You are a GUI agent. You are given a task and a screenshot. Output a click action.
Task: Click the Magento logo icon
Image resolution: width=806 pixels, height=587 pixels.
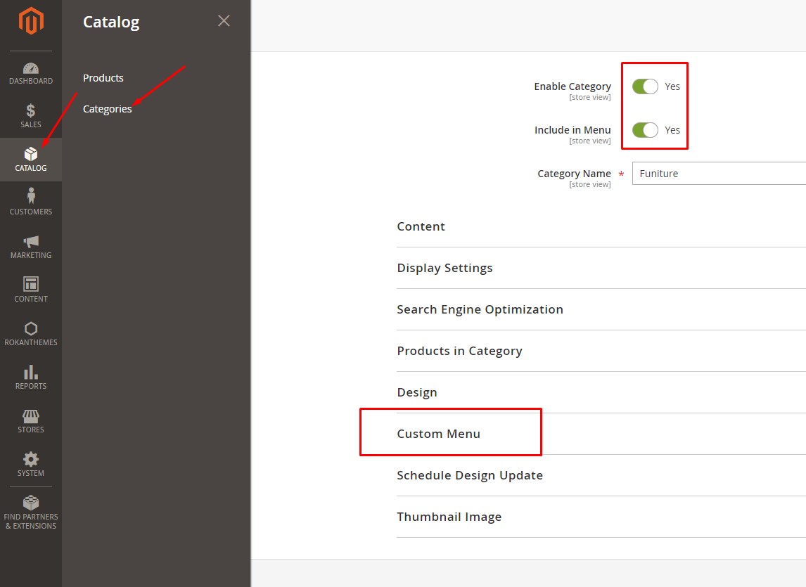click(31, 21)
